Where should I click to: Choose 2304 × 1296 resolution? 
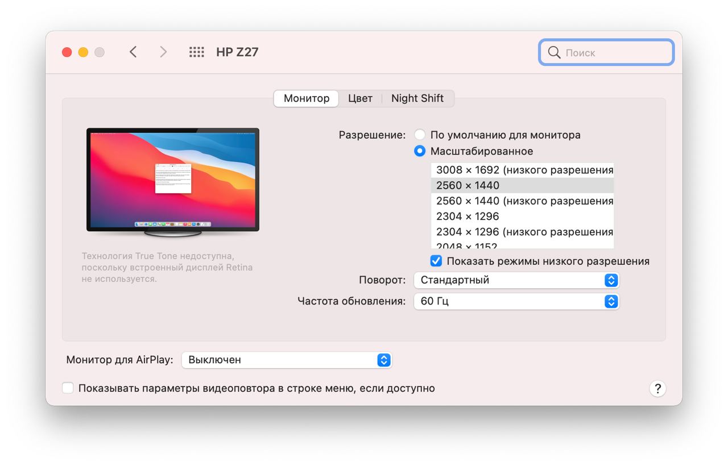[523, 217]
